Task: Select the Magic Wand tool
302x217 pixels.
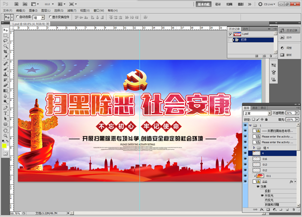Action: [6, 46]
